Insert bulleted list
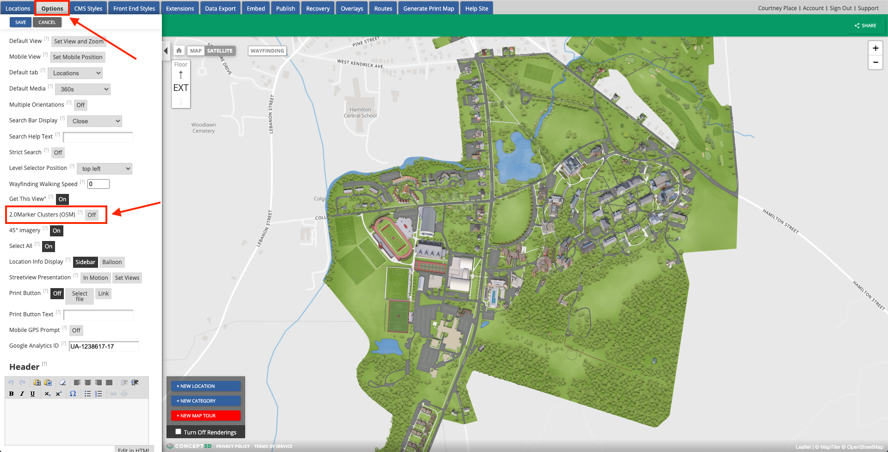This screenshot has height=452, width=888. pyautogui.click(x=87, y=394)
